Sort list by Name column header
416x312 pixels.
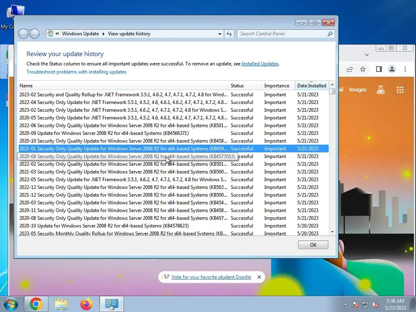coord(123,86)
